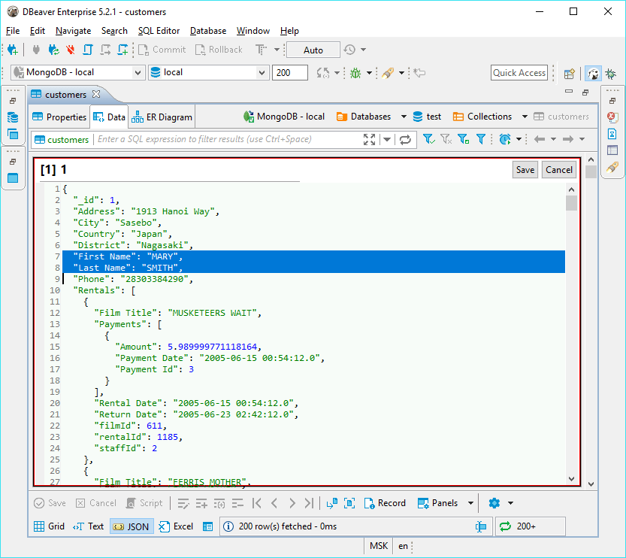Viewport: 626px width, 558px height.
Task: Click the JSON editor vertical scrollbar thumb
Action: [571, 203]
